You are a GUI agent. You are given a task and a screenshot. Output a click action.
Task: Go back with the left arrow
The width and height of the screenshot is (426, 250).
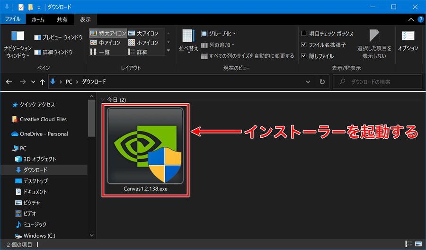point(9,82)
